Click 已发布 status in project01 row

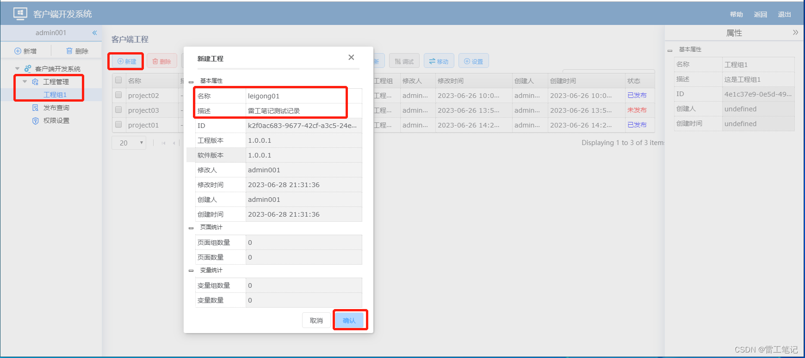coord(637,125)
